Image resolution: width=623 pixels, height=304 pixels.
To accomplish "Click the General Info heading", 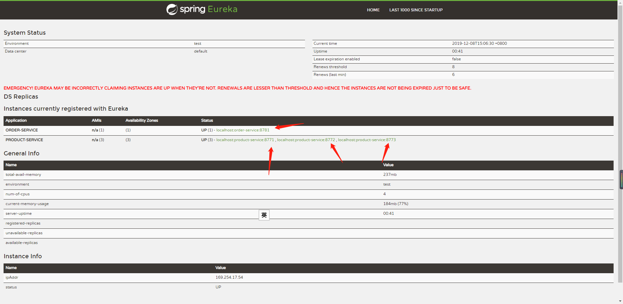I will (22, 153).
